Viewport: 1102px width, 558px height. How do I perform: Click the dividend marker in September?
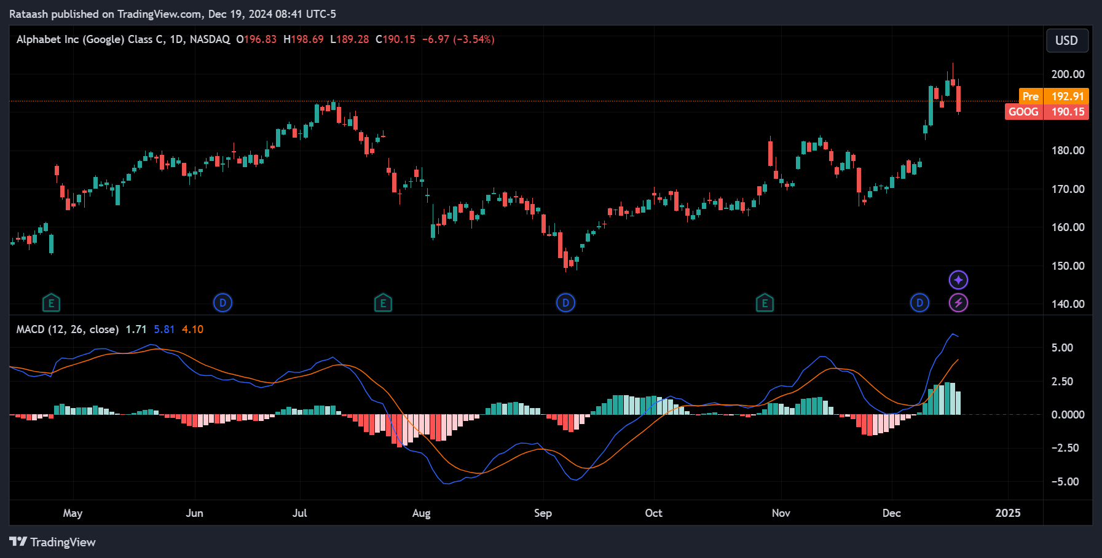tap(565, 302)
